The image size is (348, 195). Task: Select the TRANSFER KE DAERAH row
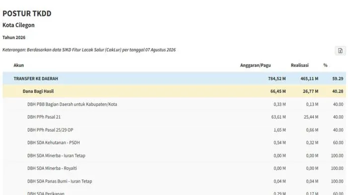[174, 78]
